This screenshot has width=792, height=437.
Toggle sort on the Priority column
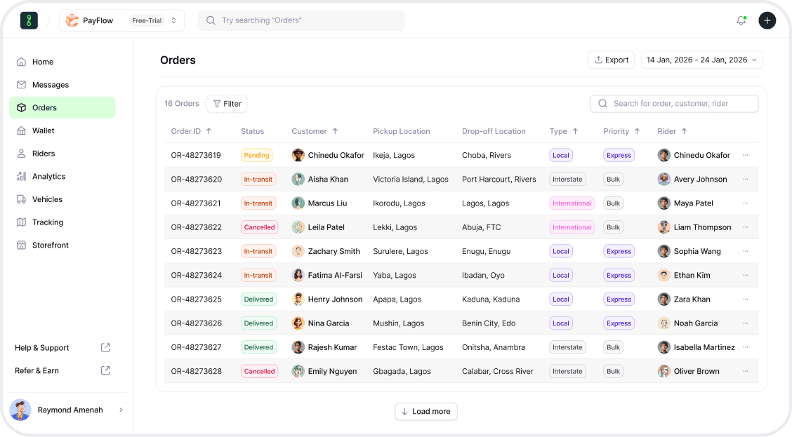point(637,131)
